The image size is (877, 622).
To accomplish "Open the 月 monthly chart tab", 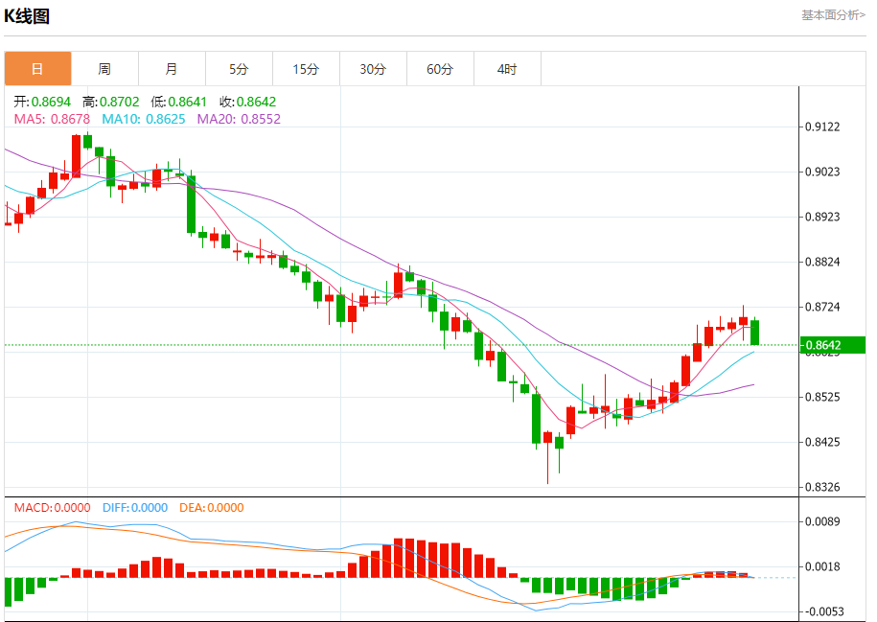I will [172, 69].
